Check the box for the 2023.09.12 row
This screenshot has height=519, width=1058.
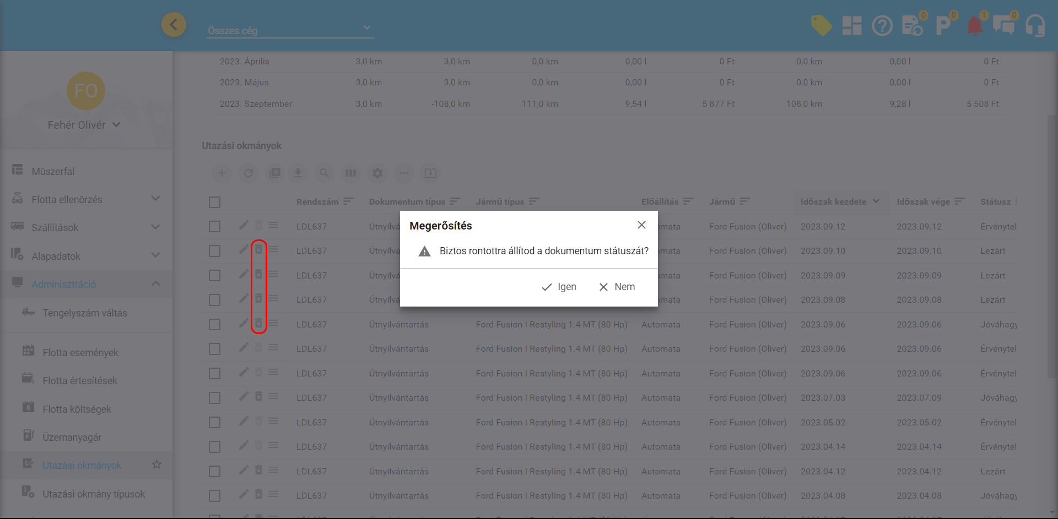[215, 227]
